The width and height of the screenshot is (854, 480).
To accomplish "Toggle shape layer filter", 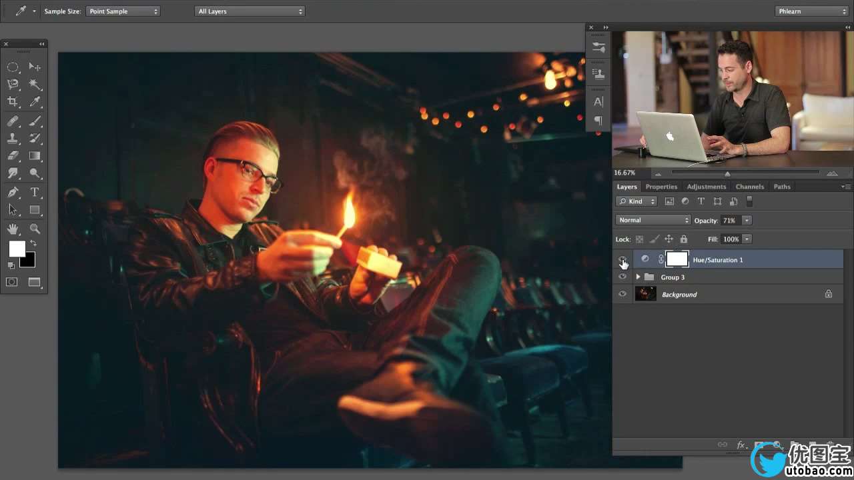I will [717, 201].
